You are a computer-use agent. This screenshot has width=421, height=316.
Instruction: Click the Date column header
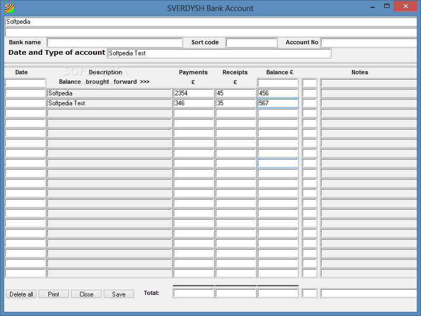(22, 72)
